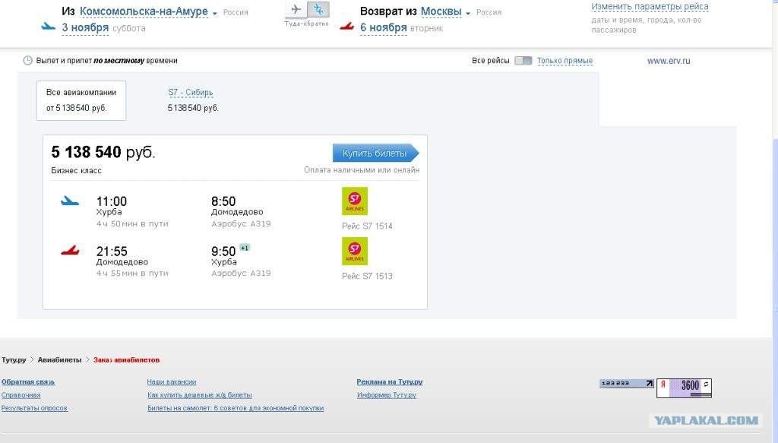
Task: Change the return date 6 ноября
Action: [x=384, y=28]
